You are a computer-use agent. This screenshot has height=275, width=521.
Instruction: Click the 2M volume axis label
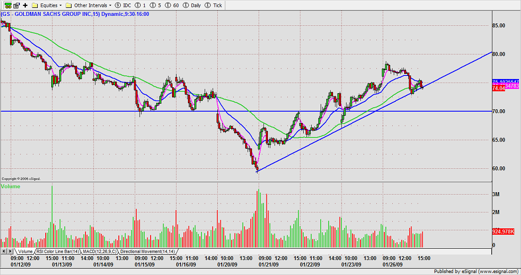[496, 212]
